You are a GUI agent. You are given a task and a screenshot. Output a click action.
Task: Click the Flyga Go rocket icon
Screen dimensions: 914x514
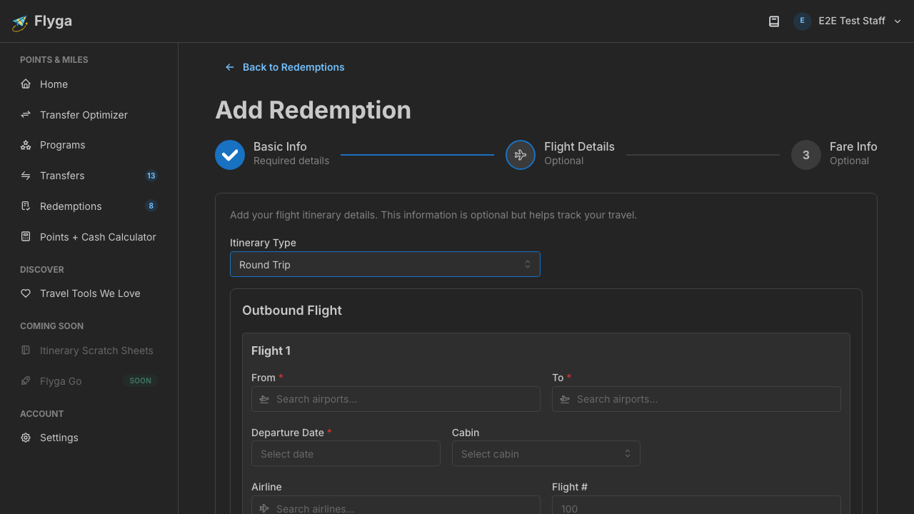pos(26,381)
